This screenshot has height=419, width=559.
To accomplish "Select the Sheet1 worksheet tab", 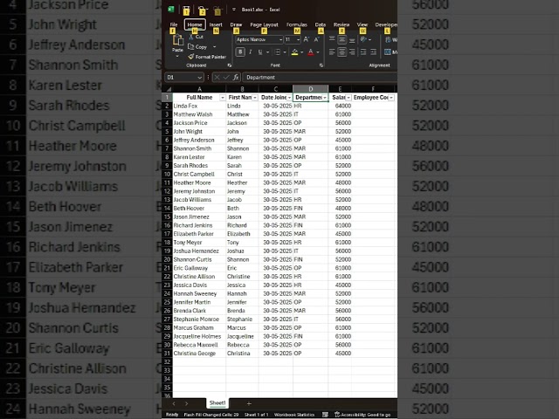I will [217, 403].
